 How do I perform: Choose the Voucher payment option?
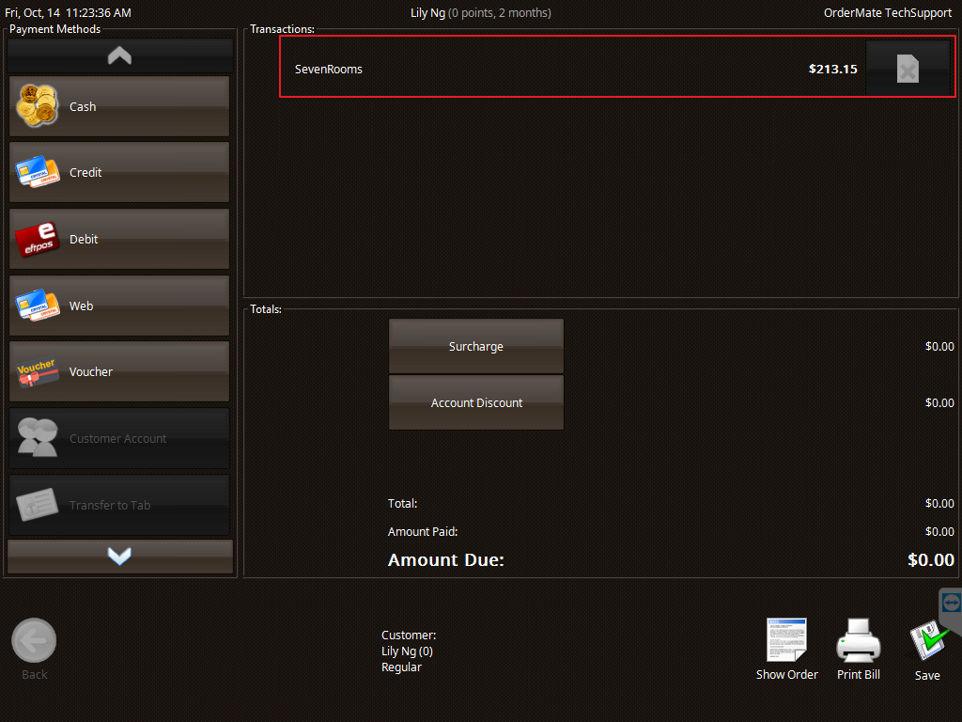pyautogui.click(x=118, y=371)
